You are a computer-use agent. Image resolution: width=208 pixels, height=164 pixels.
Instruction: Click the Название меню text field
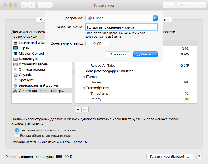121,27
